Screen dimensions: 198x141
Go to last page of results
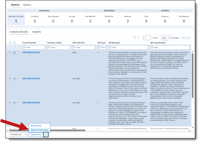[189, 38]
